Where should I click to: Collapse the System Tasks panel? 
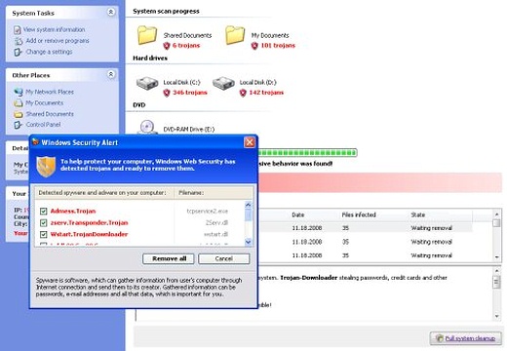111,12
